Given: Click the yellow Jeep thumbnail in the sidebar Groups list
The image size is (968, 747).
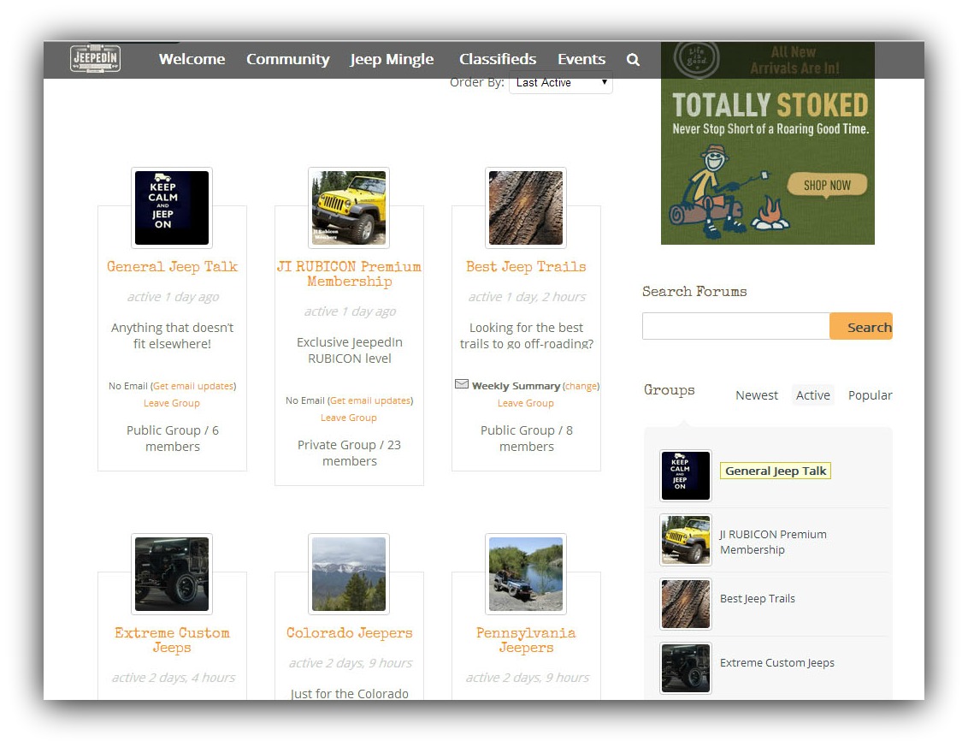Looking at the screenshot, I should [x=685, y=539].
